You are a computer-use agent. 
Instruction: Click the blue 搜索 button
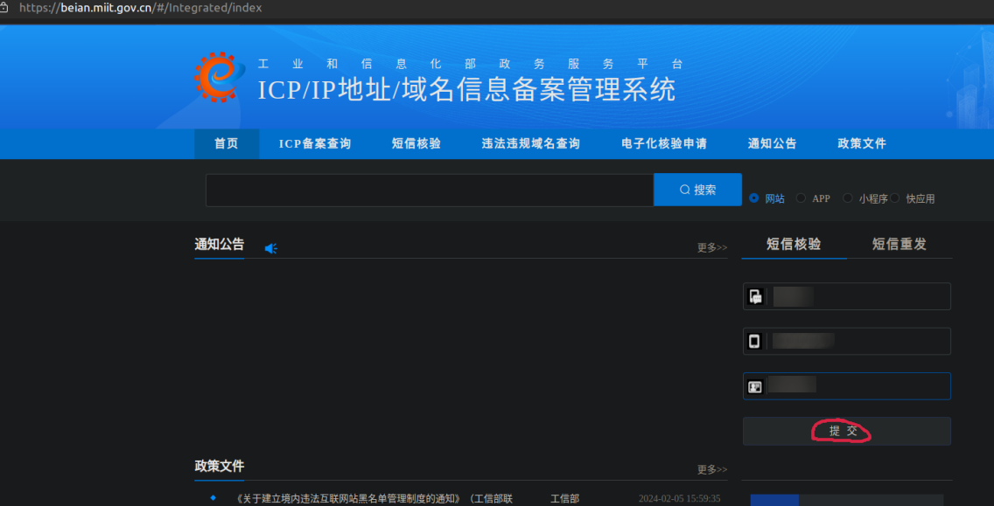tap(698, 190)
